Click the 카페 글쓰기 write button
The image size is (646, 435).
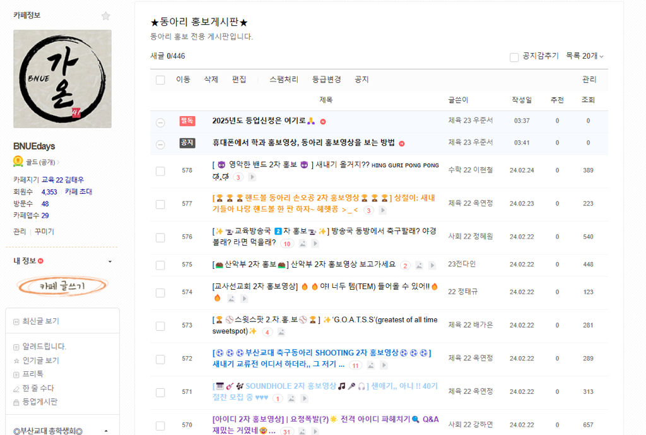[x=62, y=286]
